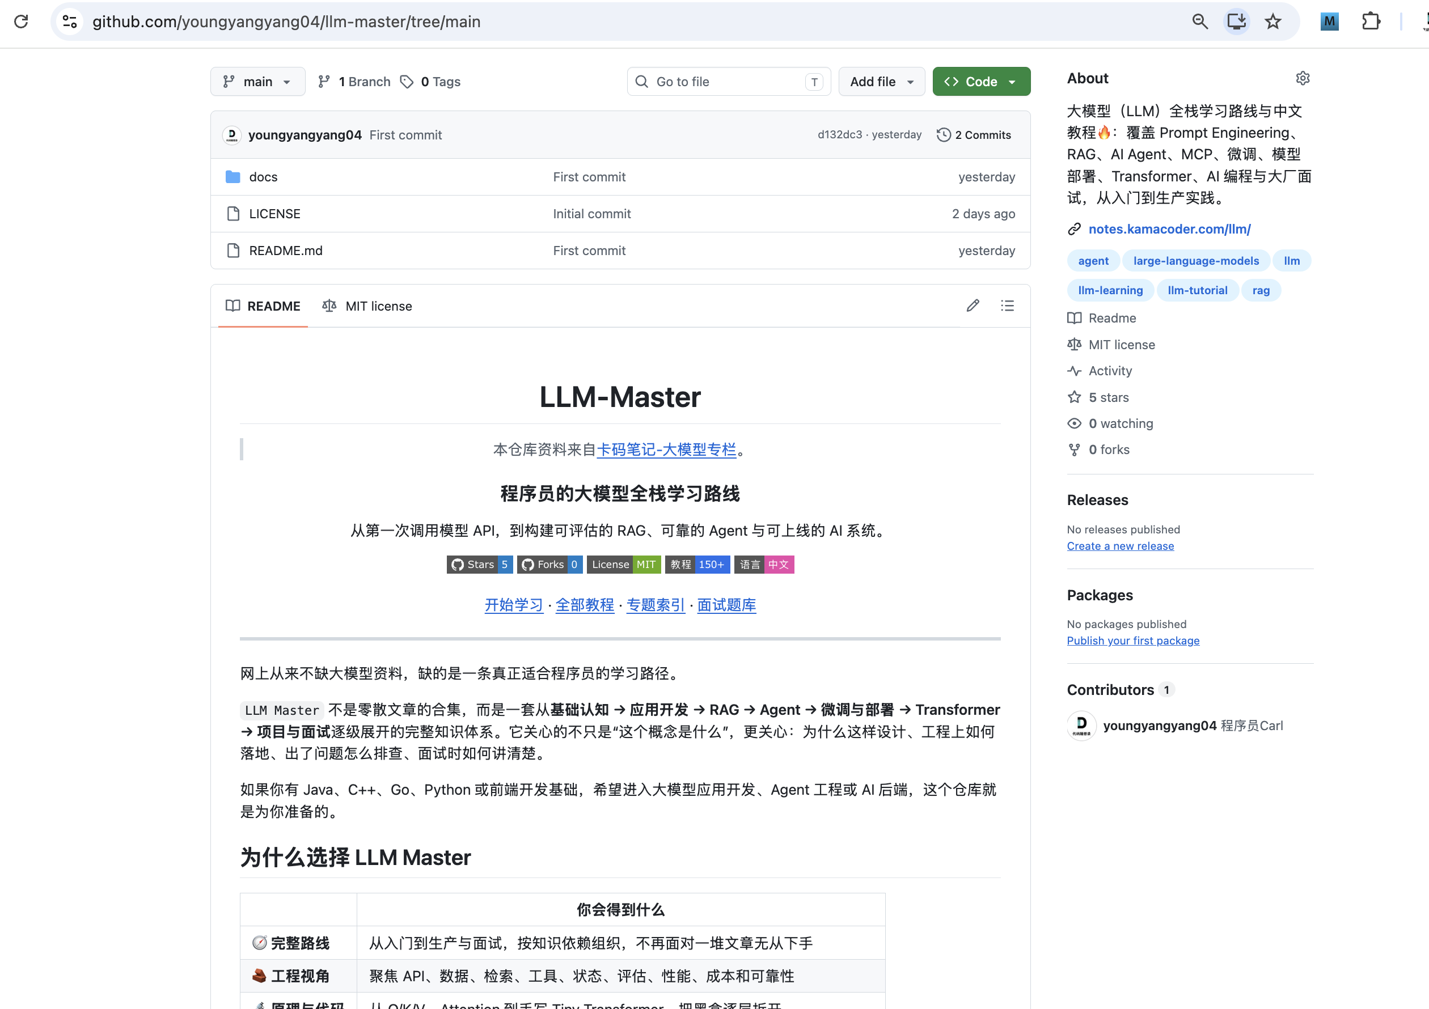Open the LICENSE file

pyautogui.click(x=274, y=213)
